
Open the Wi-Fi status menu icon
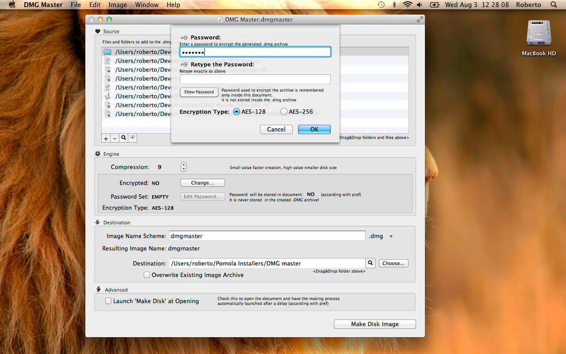(407, 5)
